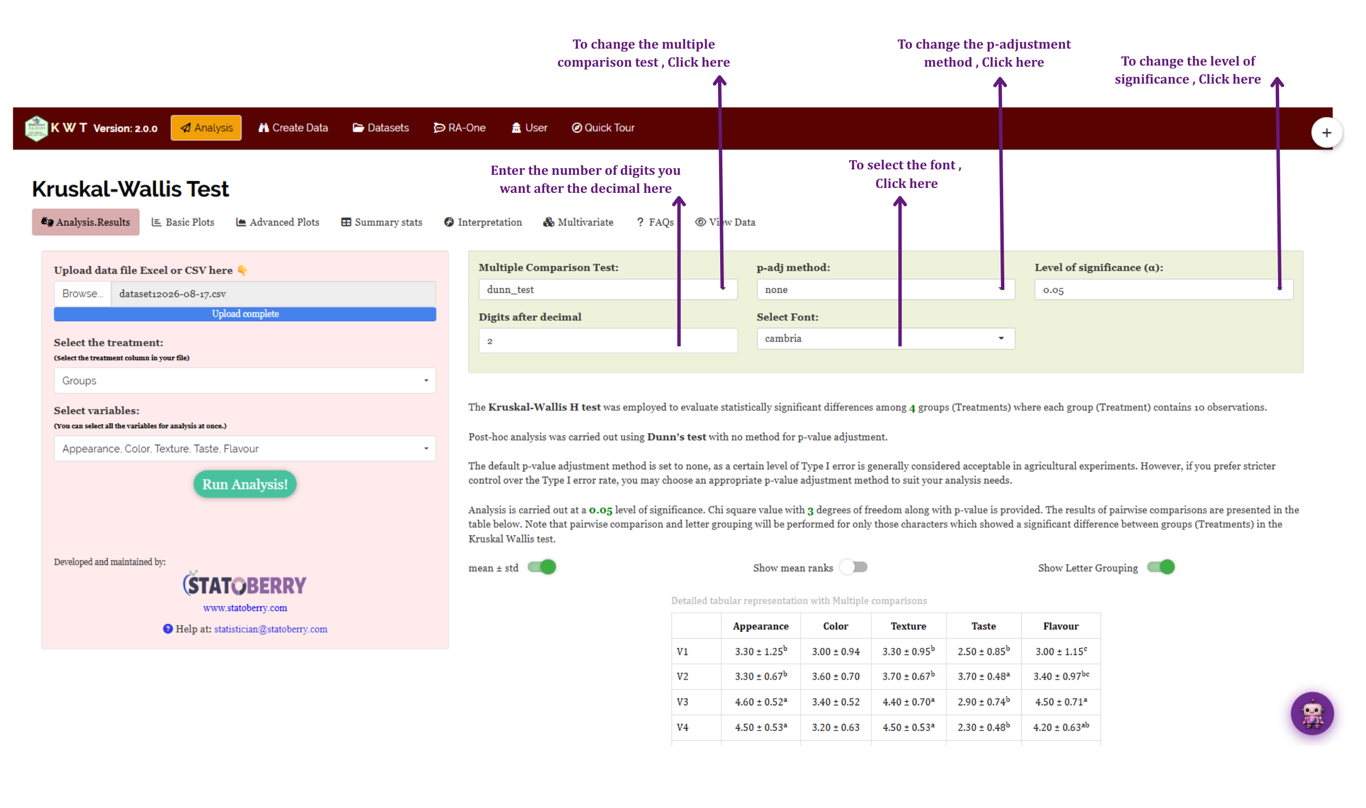Open the Select Font cambria dropdown
Viewport: 1366px width, 808px height.
pos(885,339)
